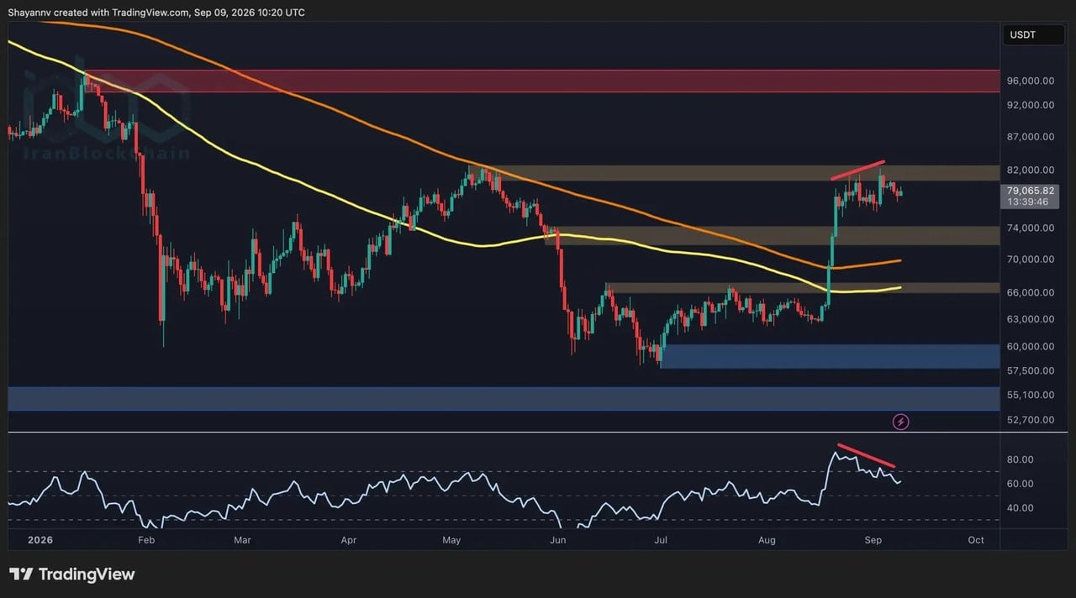Screen dimensions: 1076x598
Task: Click the 2026 label on time axis
Action: (39, 540)
